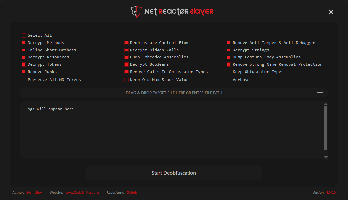
Task: Enable Keep Obfuscator Types
Action: coord(229,72)
